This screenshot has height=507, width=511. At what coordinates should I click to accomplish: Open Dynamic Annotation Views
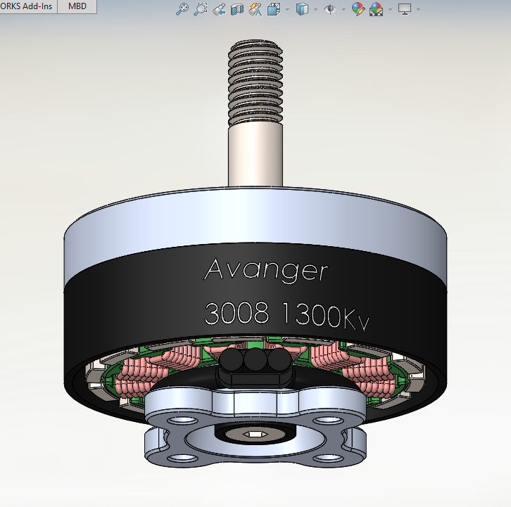click(255, 9)
